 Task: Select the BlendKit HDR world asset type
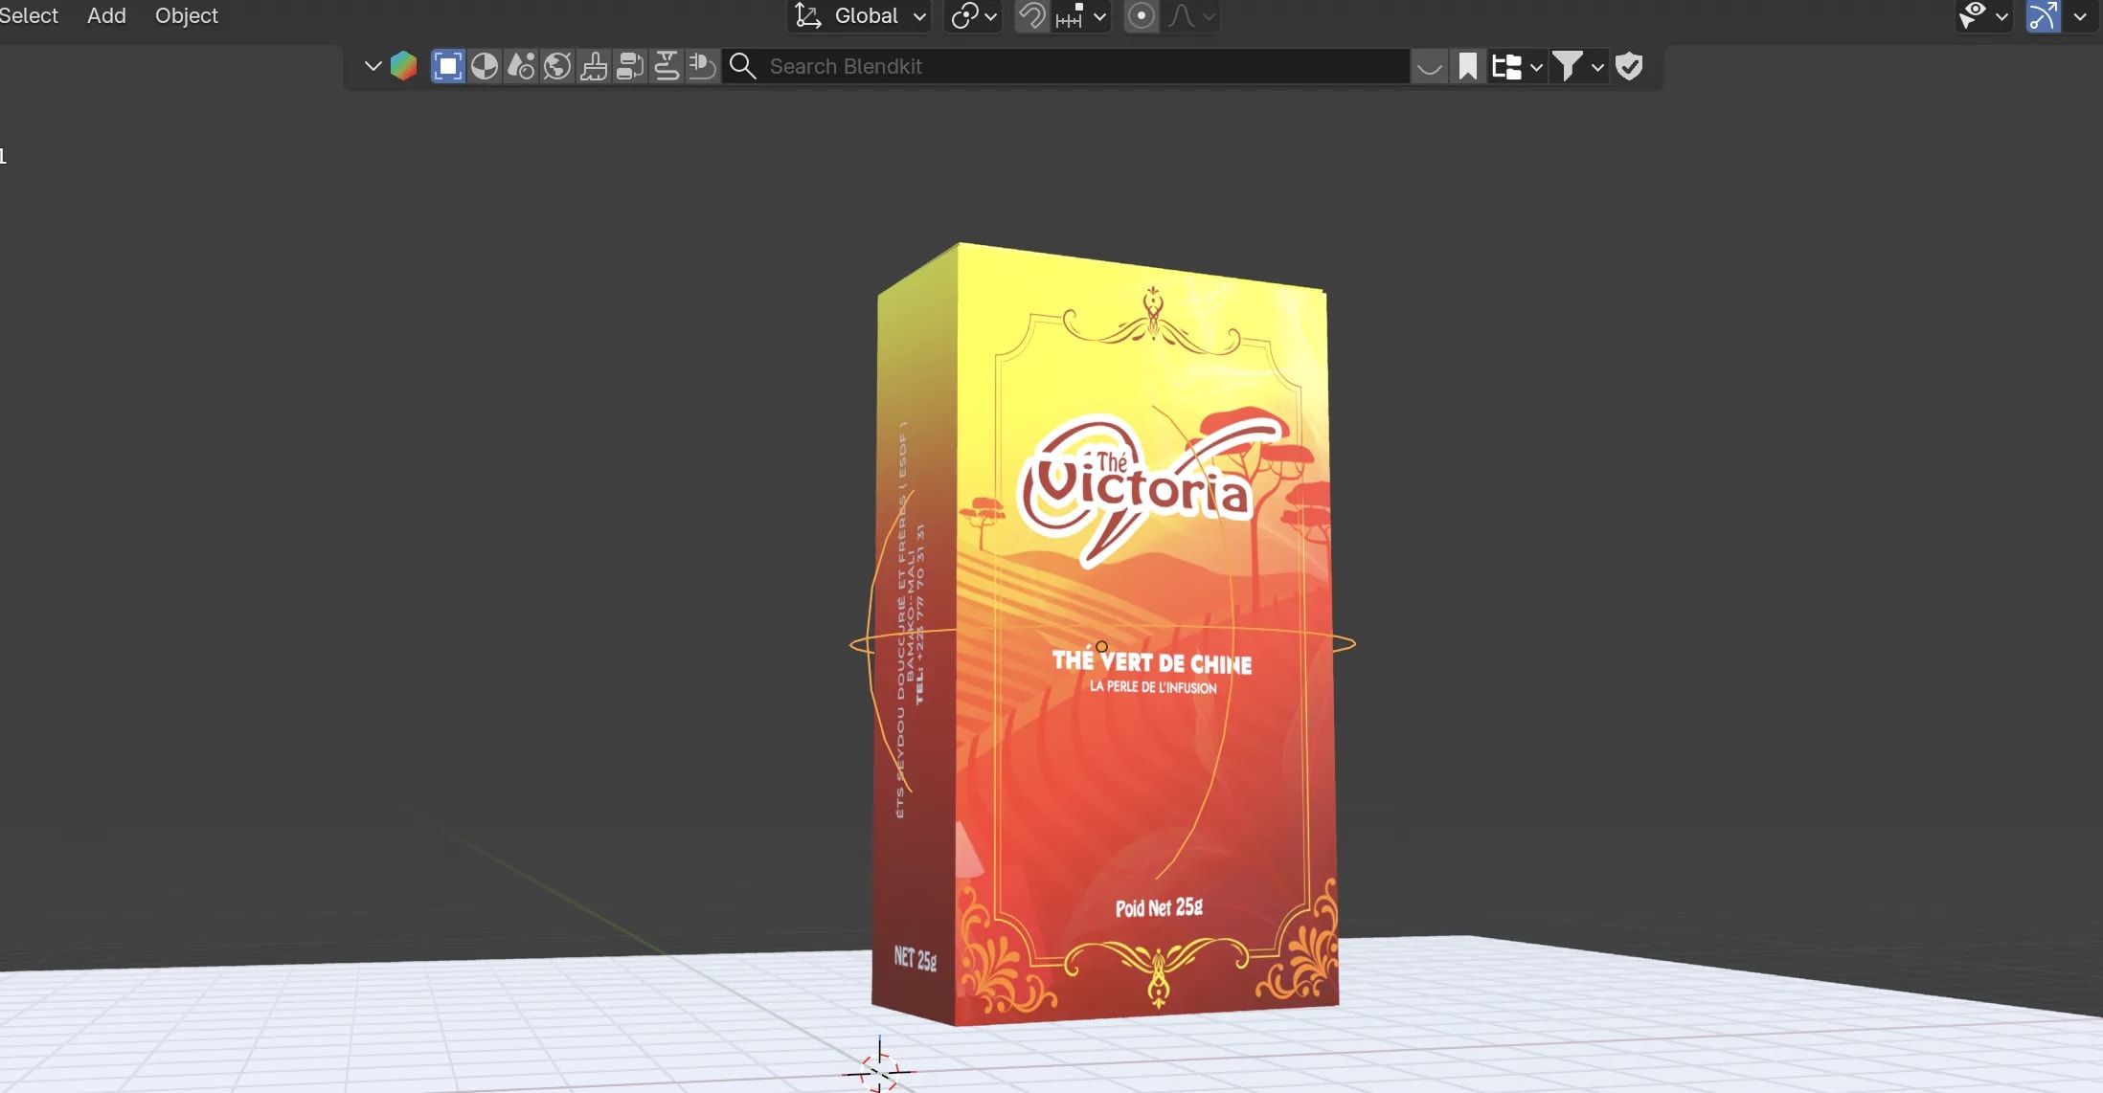click(557, 66)
